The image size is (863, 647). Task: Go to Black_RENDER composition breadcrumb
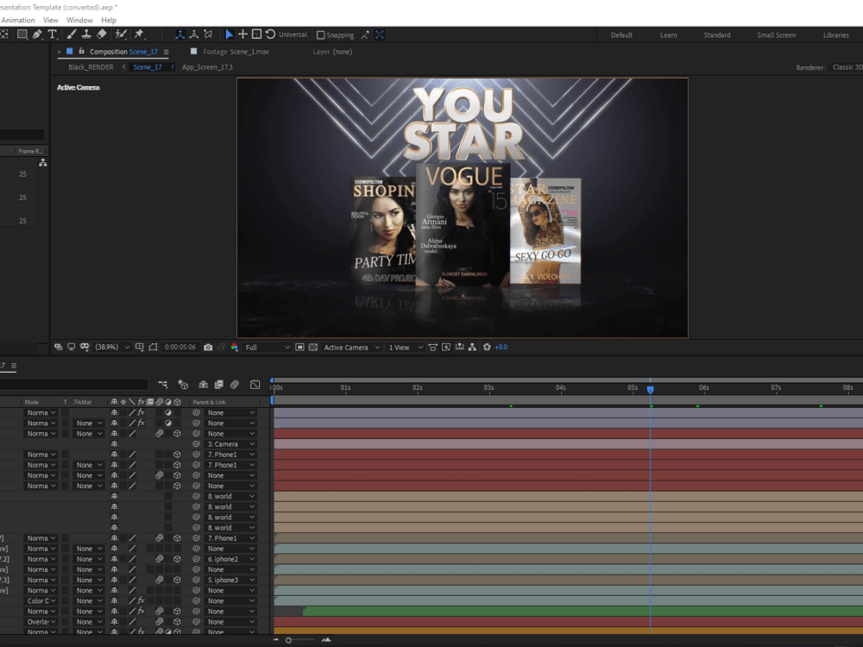(x=91, y=67)
